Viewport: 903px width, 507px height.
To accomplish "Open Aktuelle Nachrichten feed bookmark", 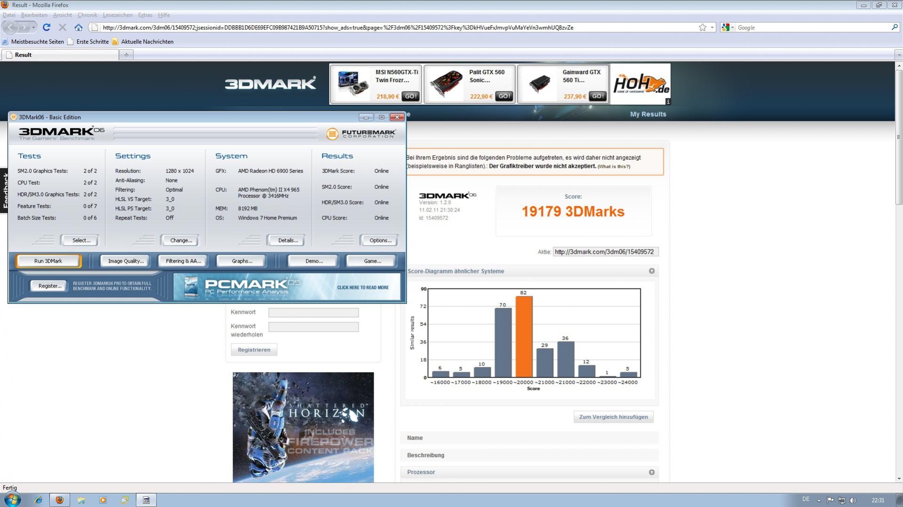I will click(x=143, y=42).
